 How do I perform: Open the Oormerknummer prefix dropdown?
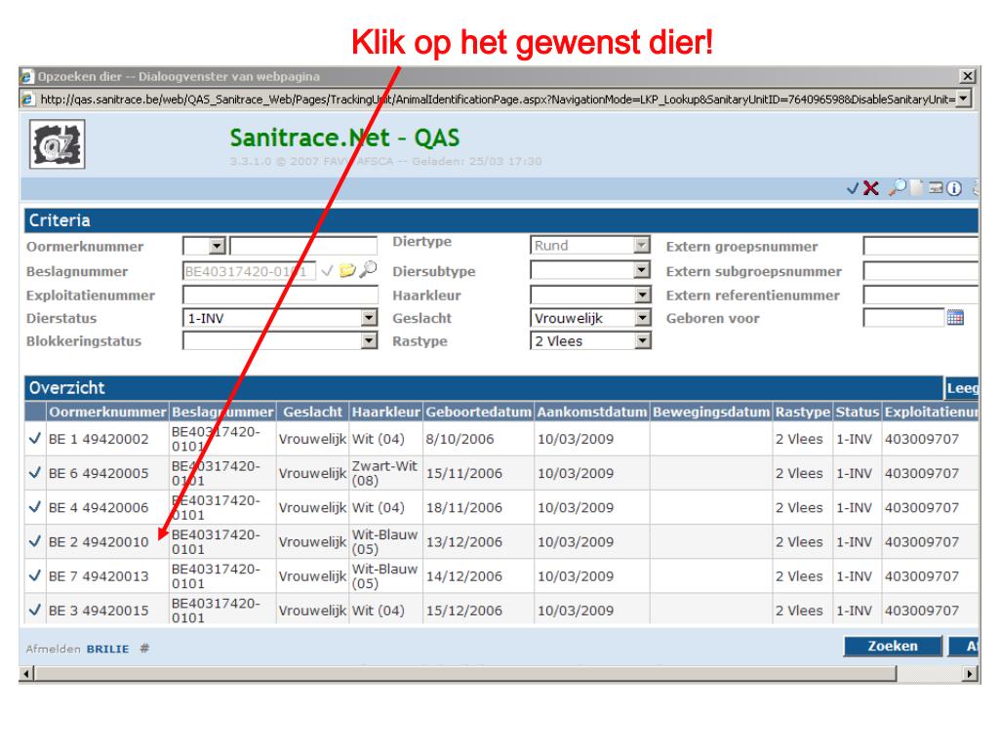[218, 246]
